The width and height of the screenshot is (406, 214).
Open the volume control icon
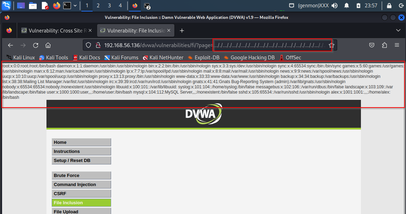[x=334, y=6]
